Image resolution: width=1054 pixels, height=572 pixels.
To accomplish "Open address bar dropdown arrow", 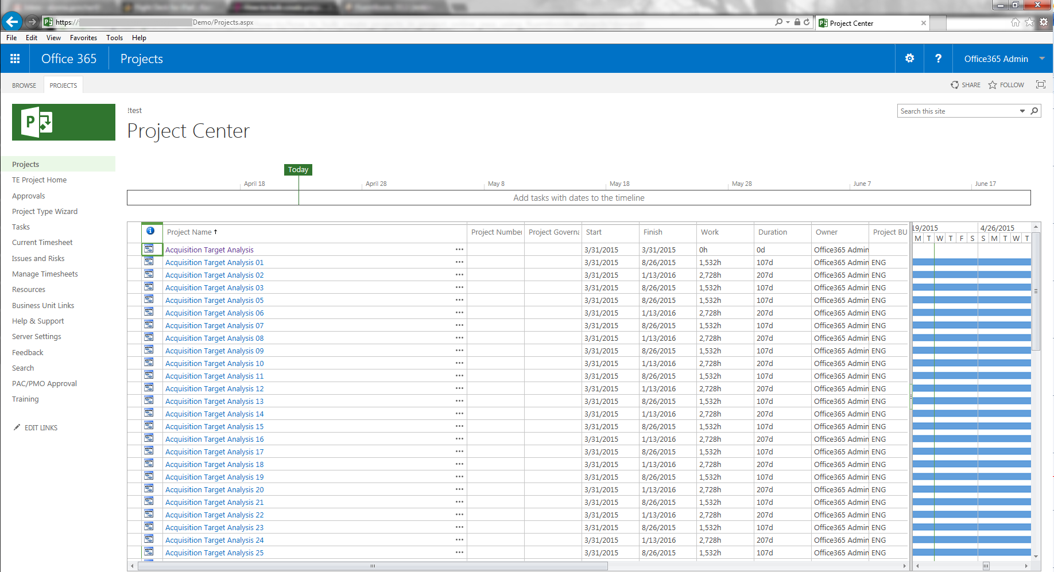I will tap(788, 22).
